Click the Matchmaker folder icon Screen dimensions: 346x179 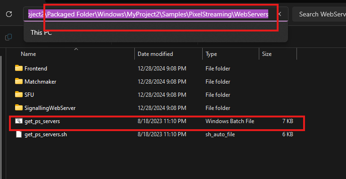[x=19, y=81]
